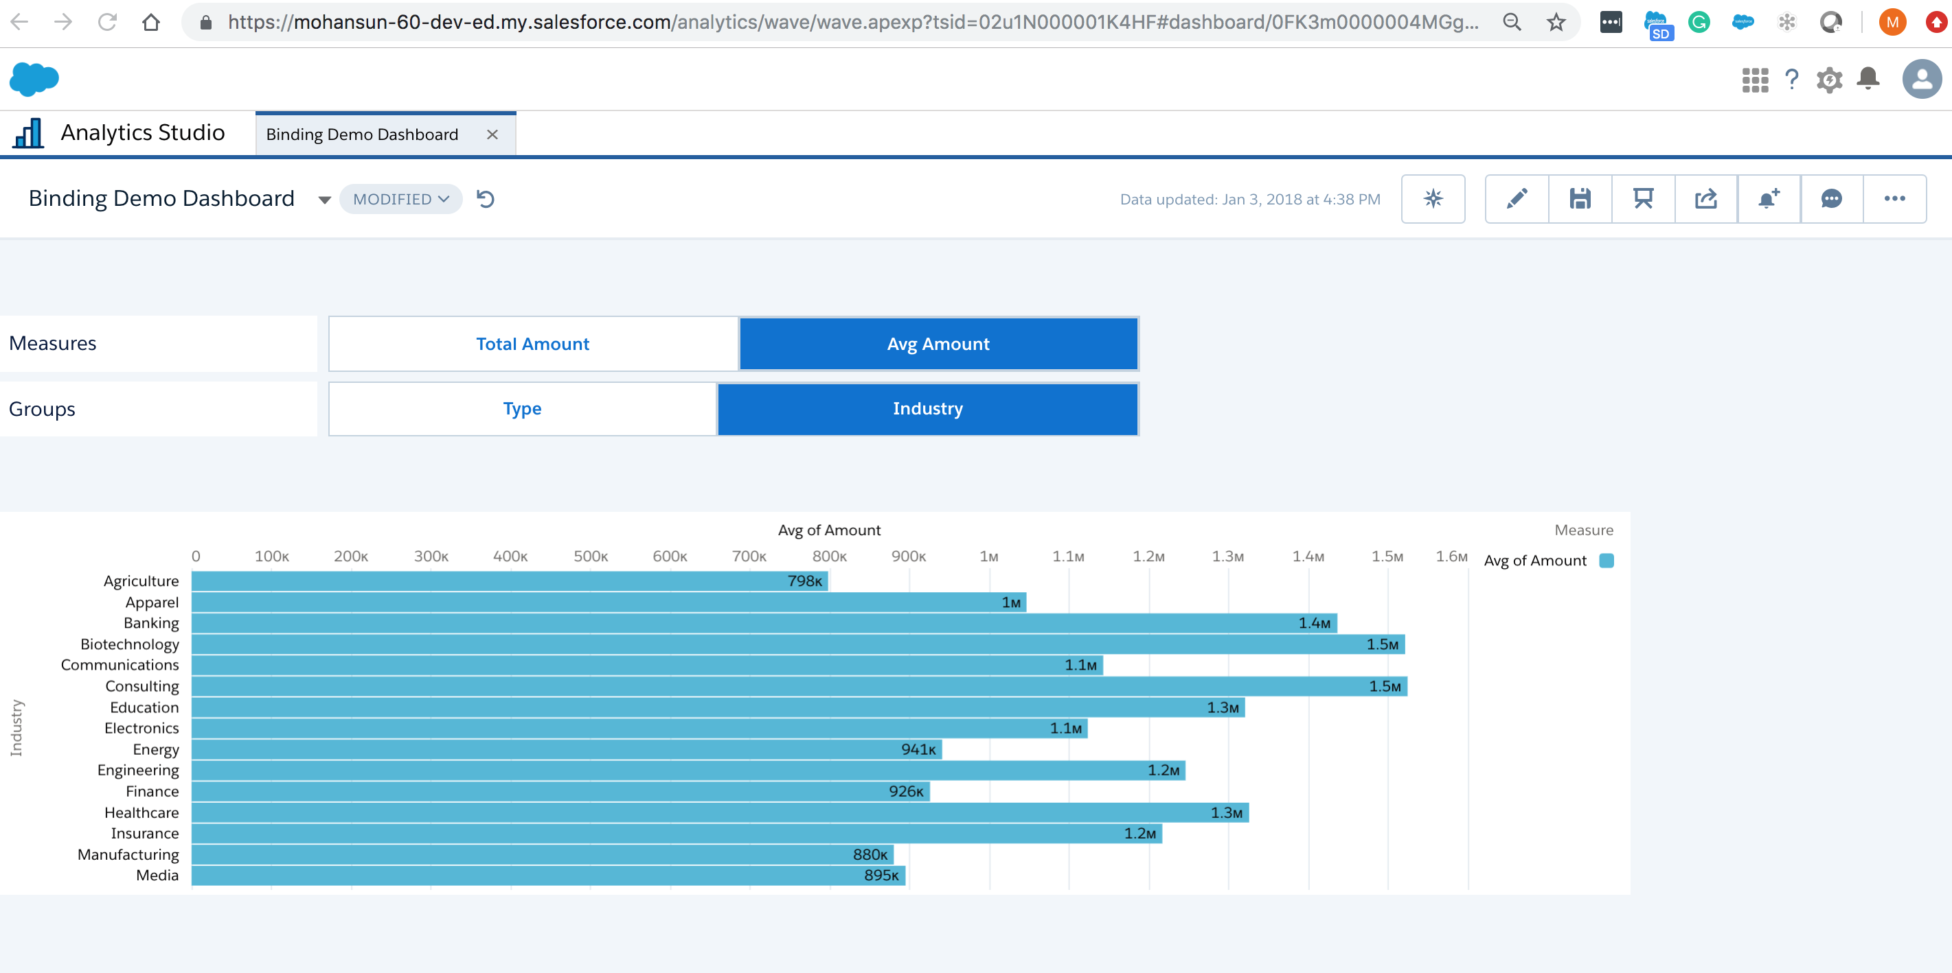Click the Measures label
The width and height of the screenshot is (1952, 973).
[53, 344]
